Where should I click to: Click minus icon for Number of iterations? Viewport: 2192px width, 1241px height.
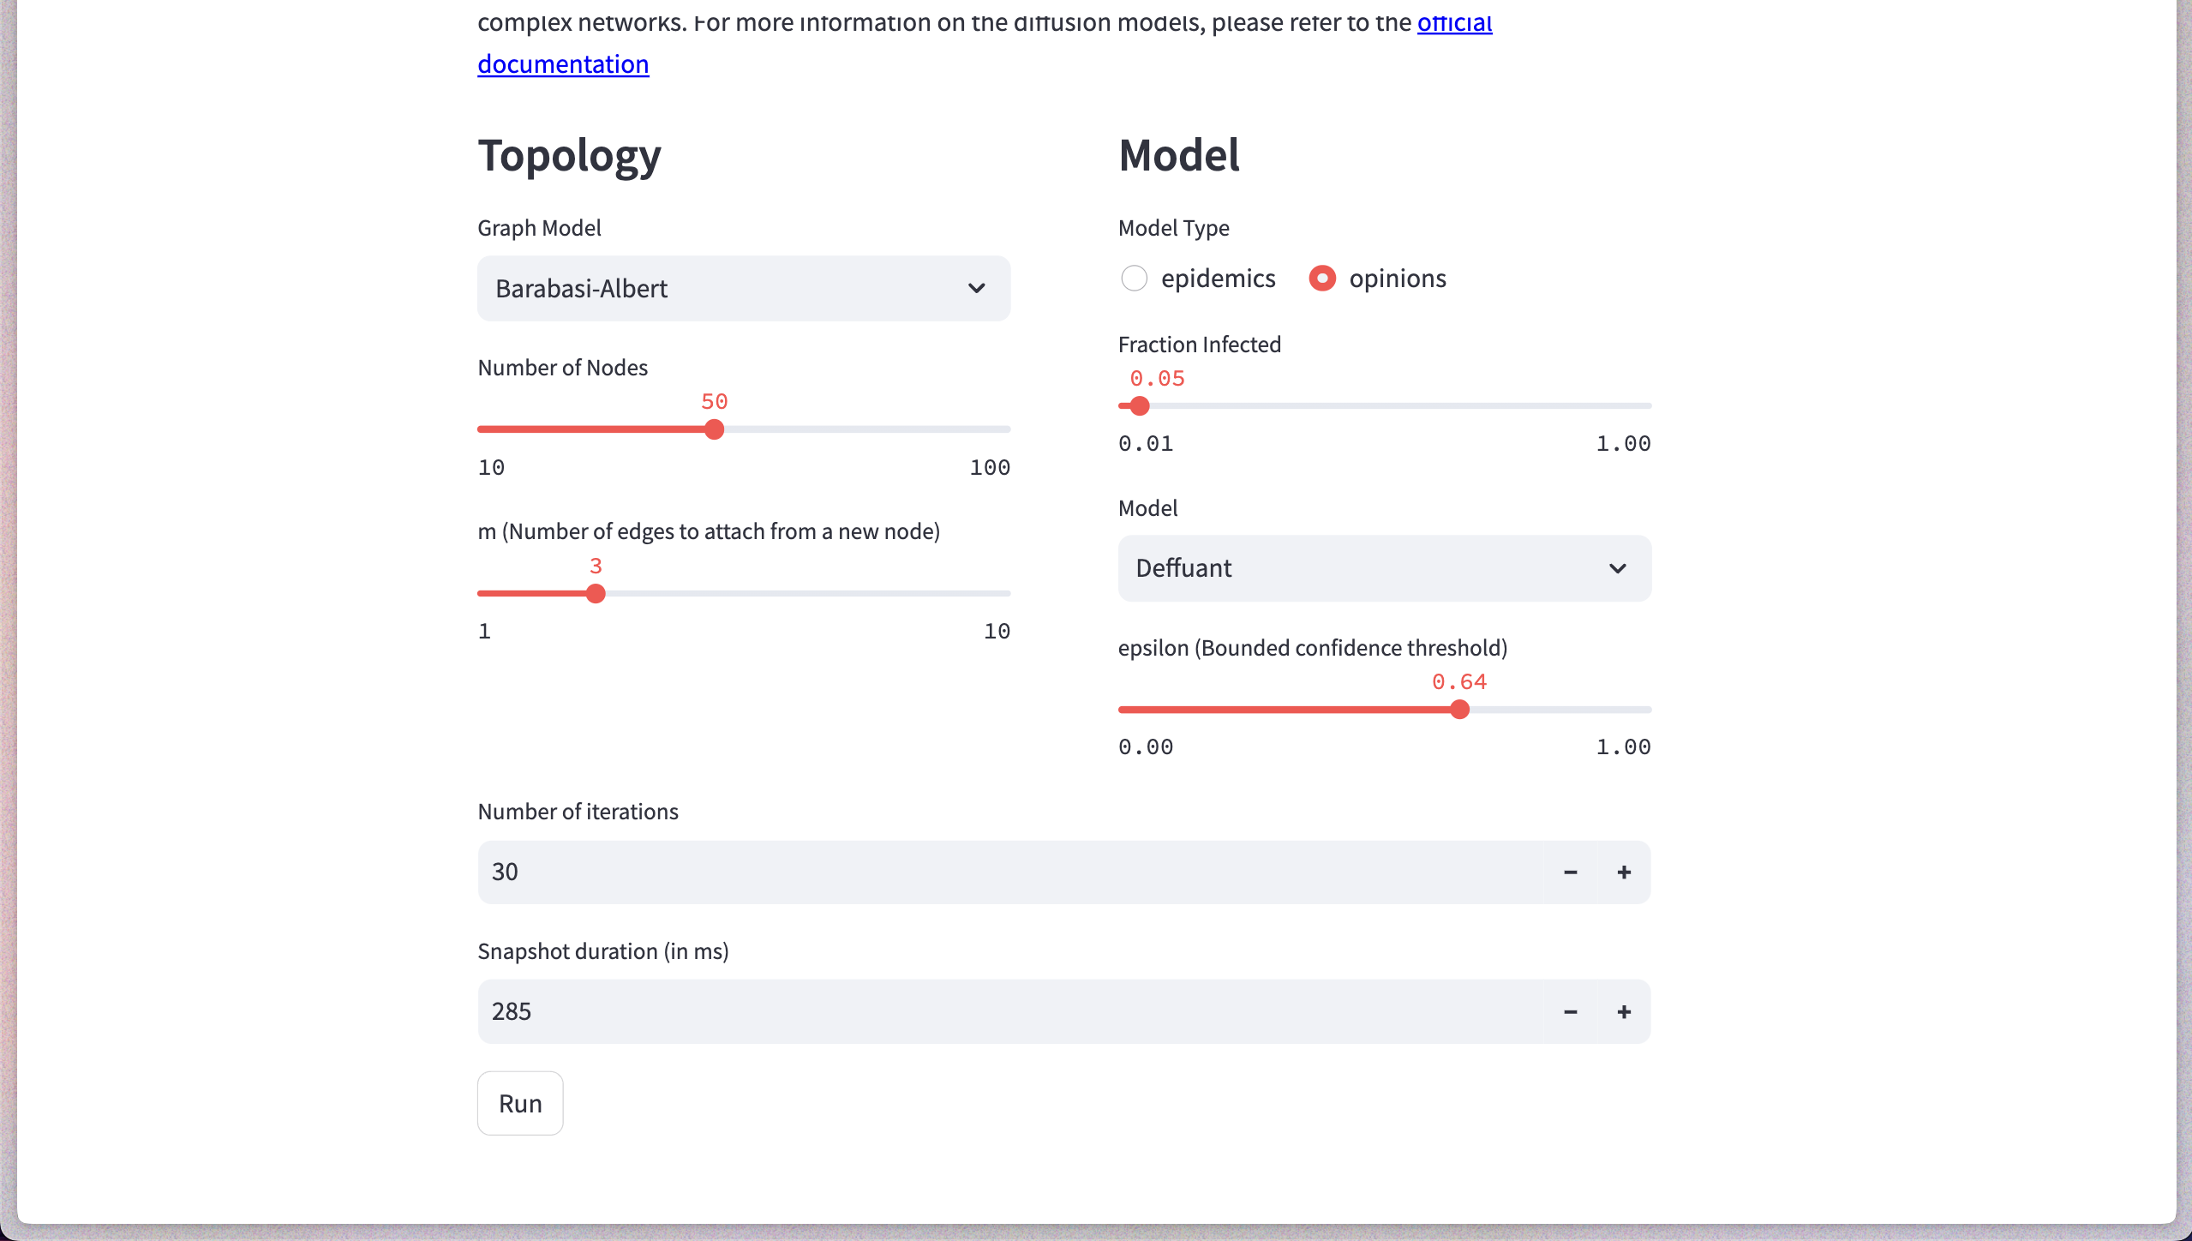coord(1570,872)
